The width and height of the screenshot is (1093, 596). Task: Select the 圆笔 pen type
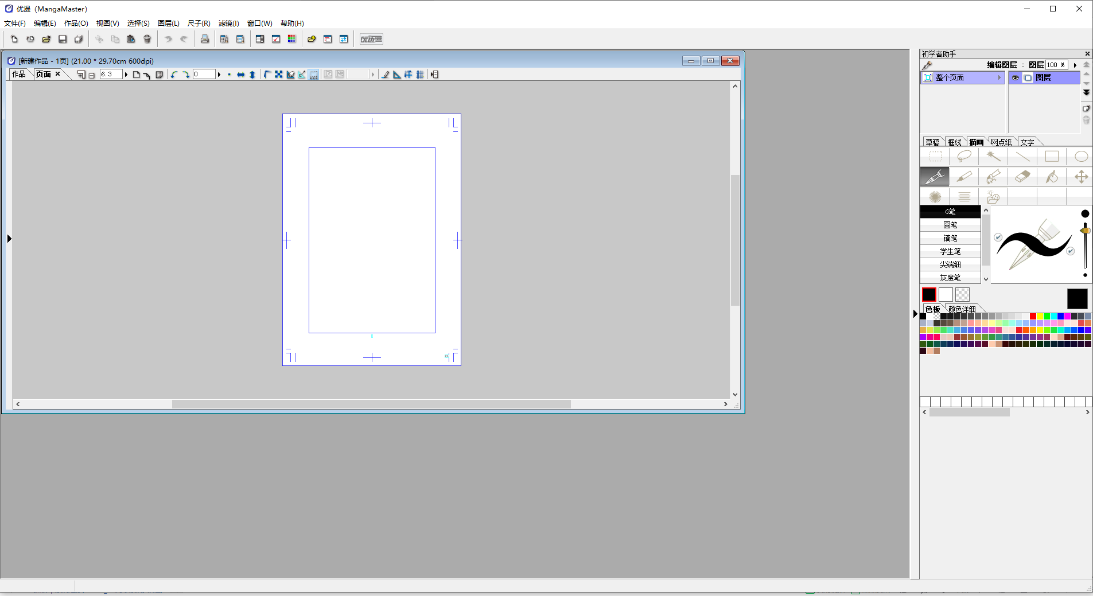tap(950, 225)
